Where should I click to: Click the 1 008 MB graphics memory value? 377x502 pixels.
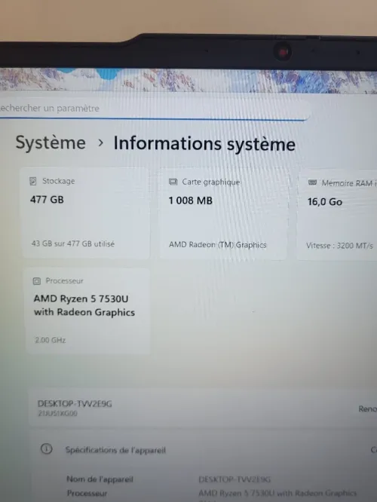tap(191, 200)
